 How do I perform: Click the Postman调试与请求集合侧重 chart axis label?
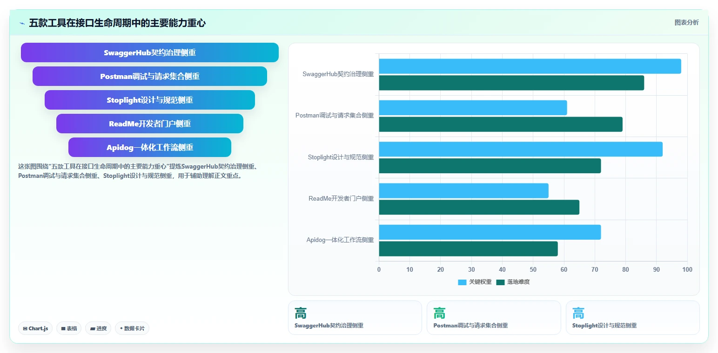coord(335,115)
